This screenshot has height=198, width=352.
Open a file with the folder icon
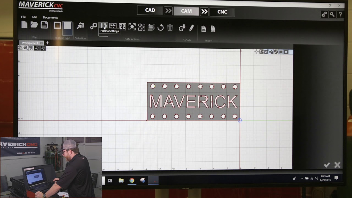[34, 25]
